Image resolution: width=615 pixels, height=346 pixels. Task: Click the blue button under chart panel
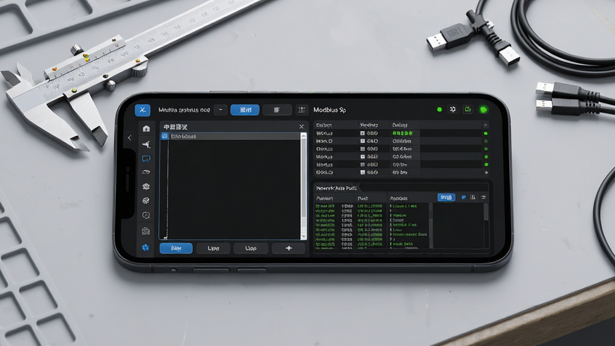coord(176,248)
